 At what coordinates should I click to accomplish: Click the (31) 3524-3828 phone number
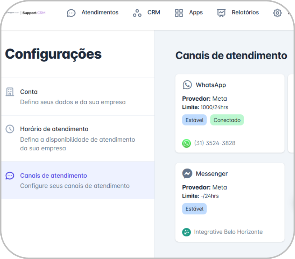215,143
